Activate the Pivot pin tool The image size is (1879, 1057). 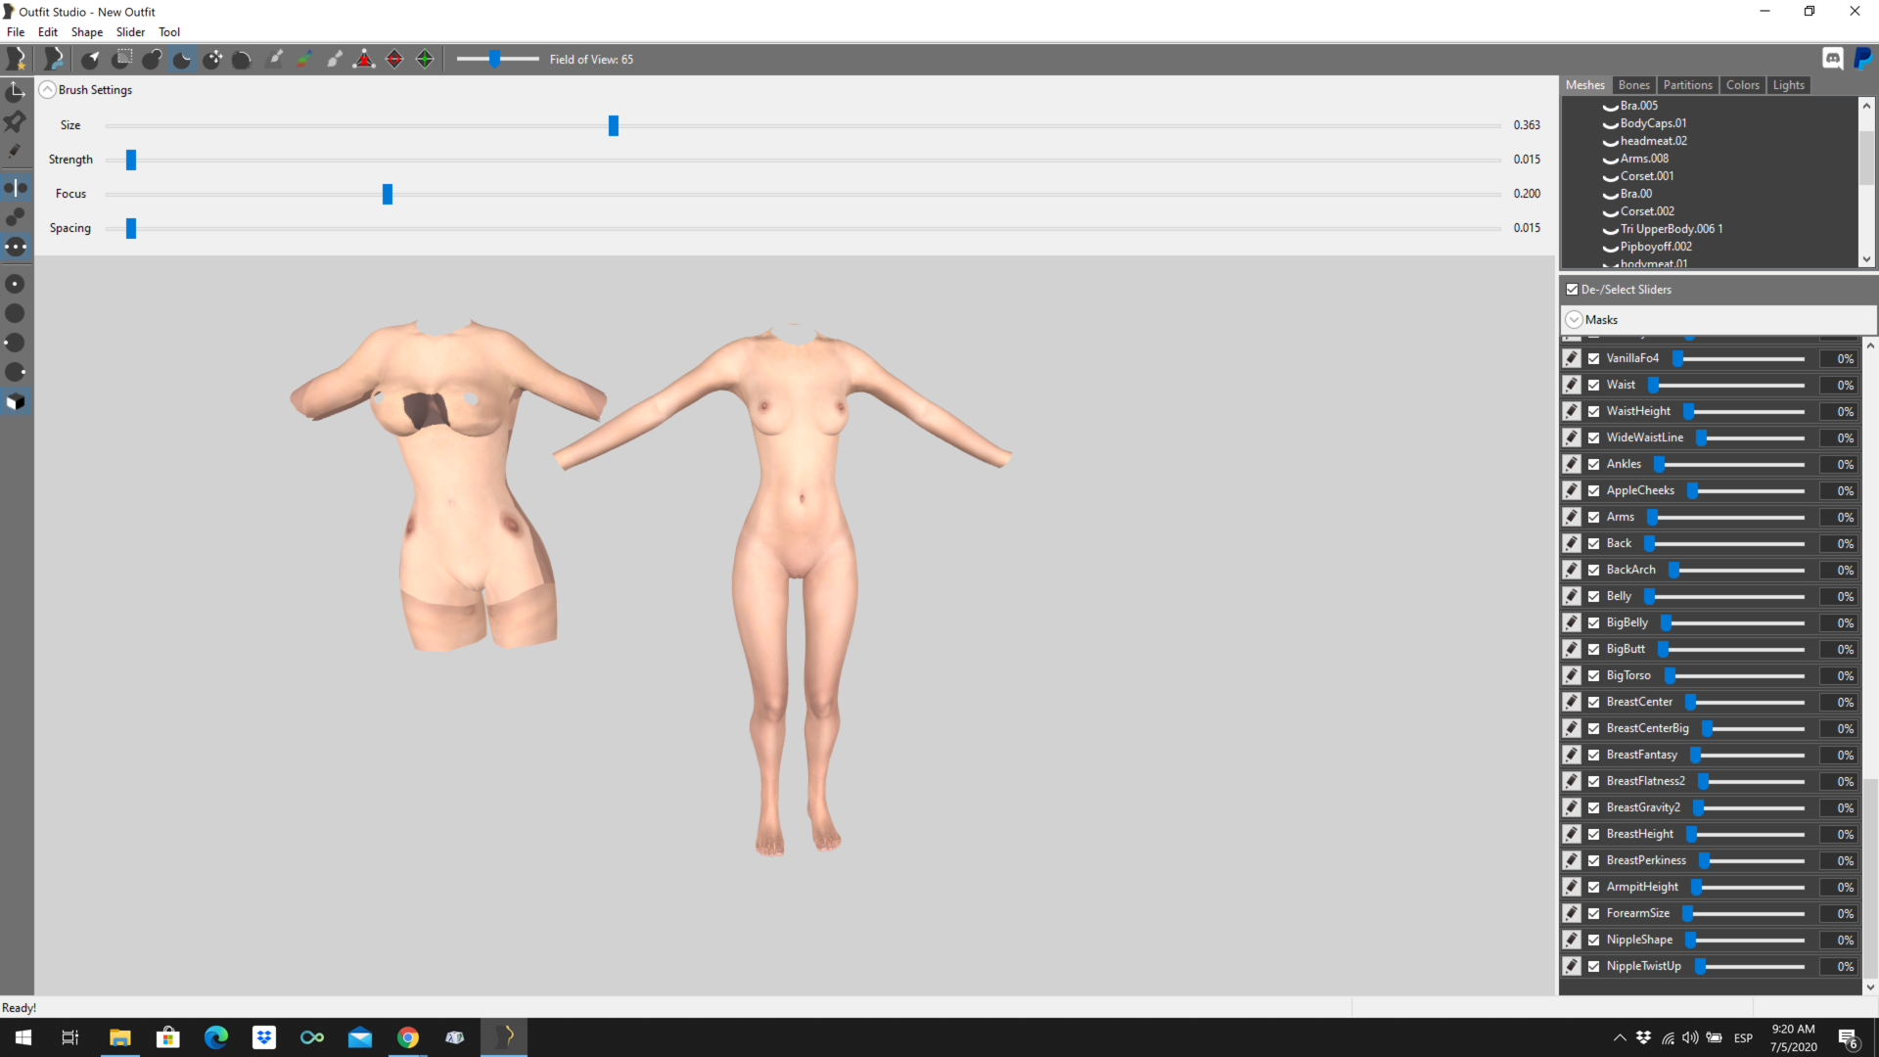point(16,121)
